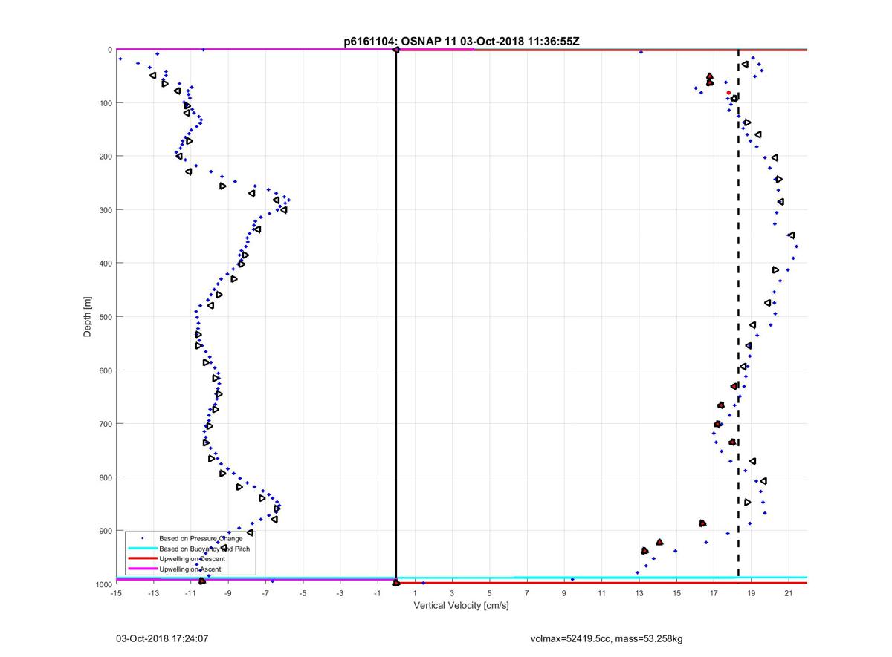Click the velocity tick label -11
The height and width of the screenshot is (657, 892).
[190, 593]
